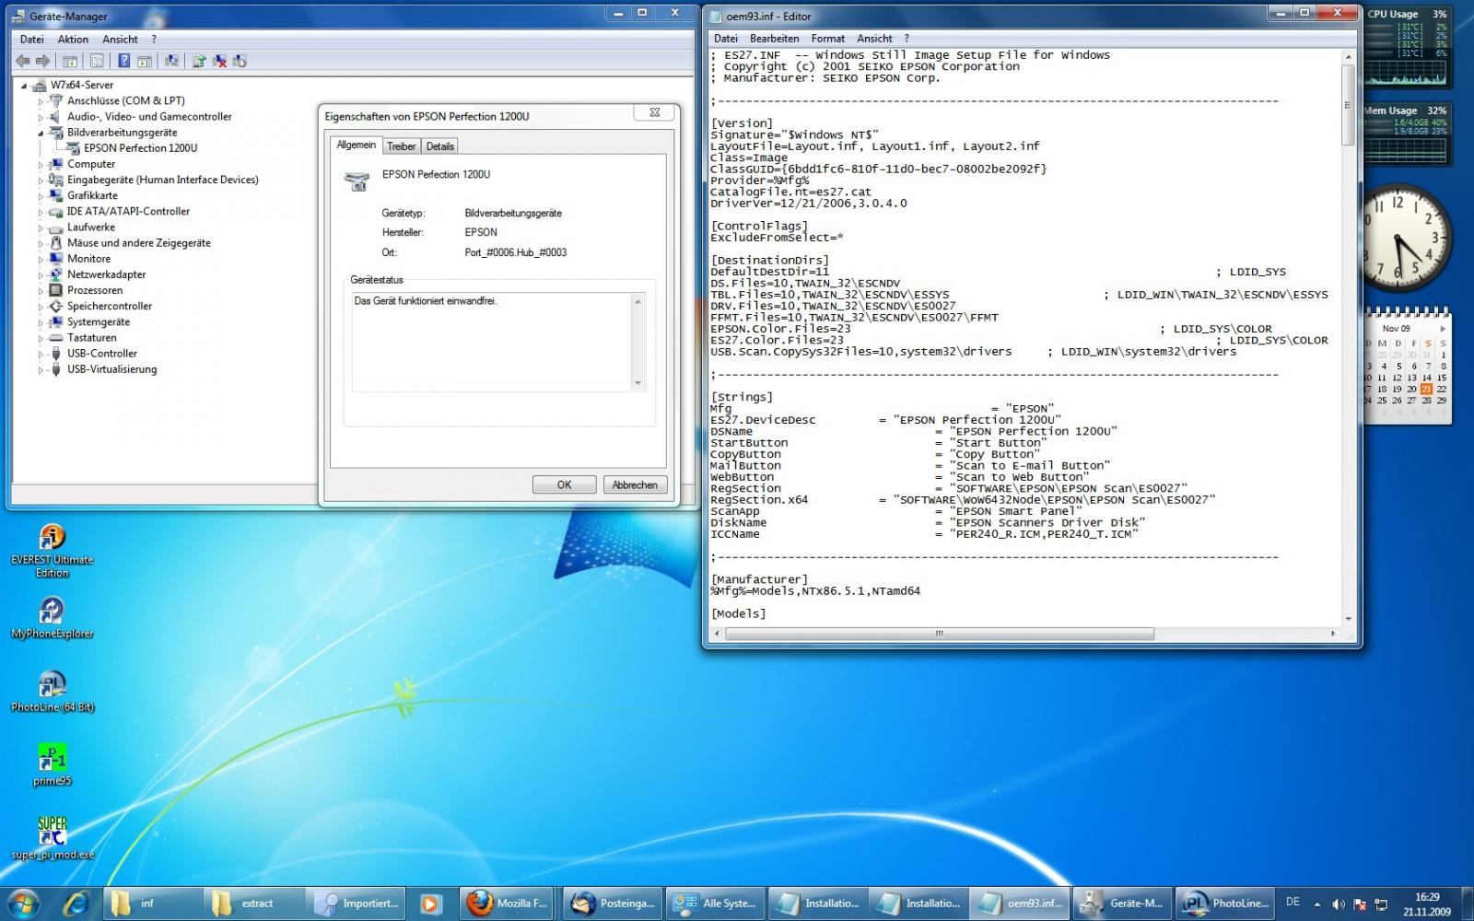Uninstall device toolbar icon with red X
The height and width of the screenshot is (921, 1474).
pyautogui.click(x=219, y=61)
